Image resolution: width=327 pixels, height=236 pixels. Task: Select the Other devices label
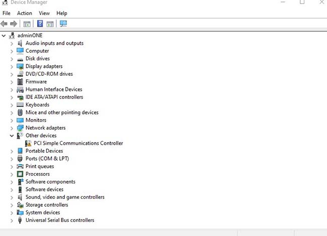(x=41, y=136)
